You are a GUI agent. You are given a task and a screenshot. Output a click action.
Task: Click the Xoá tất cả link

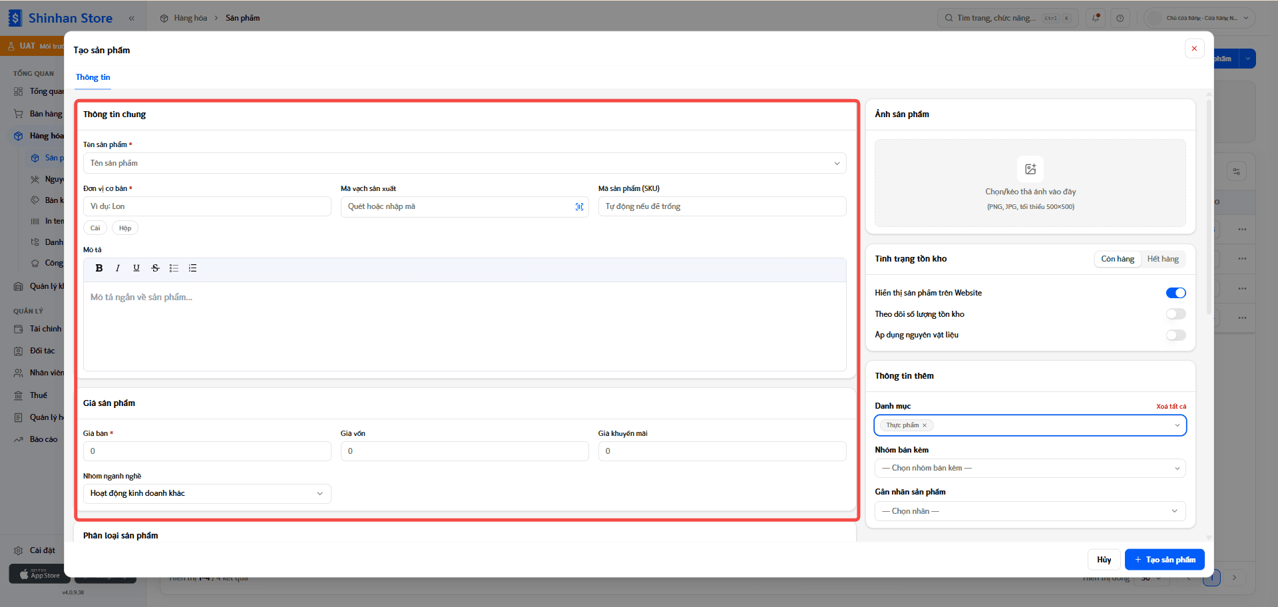(x=1171, y=407)
